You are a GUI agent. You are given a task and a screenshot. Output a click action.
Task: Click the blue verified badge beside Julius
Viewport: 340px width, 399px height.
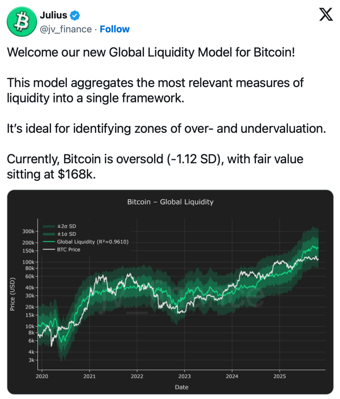coord(75,16)
